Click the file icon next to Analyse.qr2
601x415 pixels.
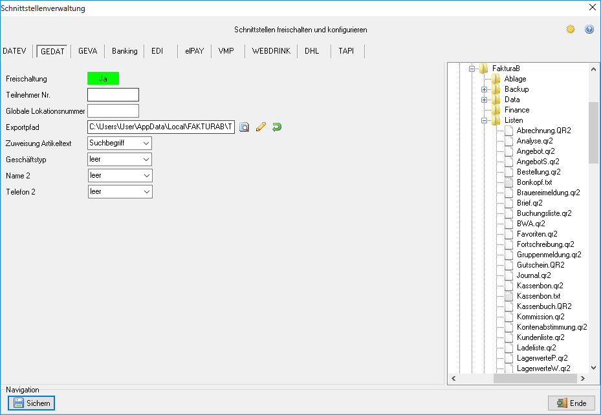pos(508,141)
